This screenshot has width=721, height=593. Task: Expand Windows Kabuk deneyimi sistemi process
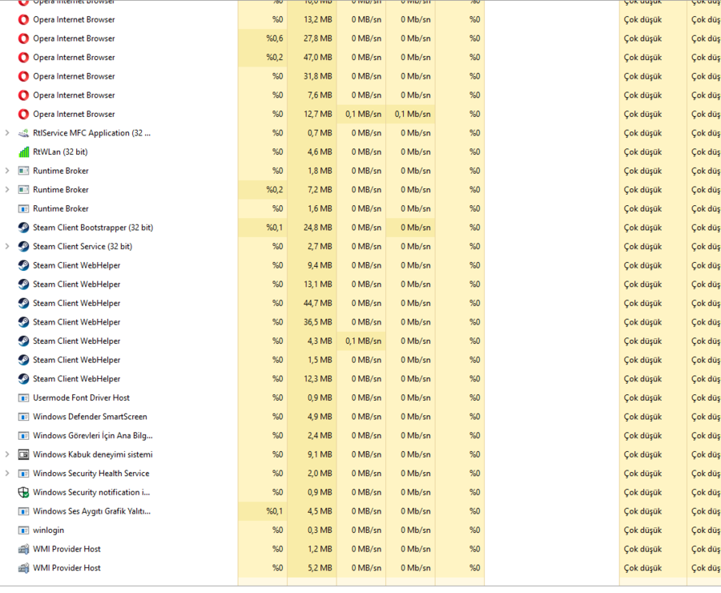7,454
